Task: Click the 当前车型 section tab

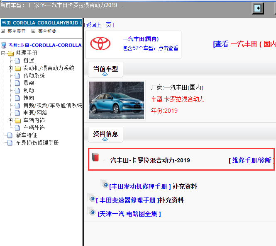Action: (105, 70)
